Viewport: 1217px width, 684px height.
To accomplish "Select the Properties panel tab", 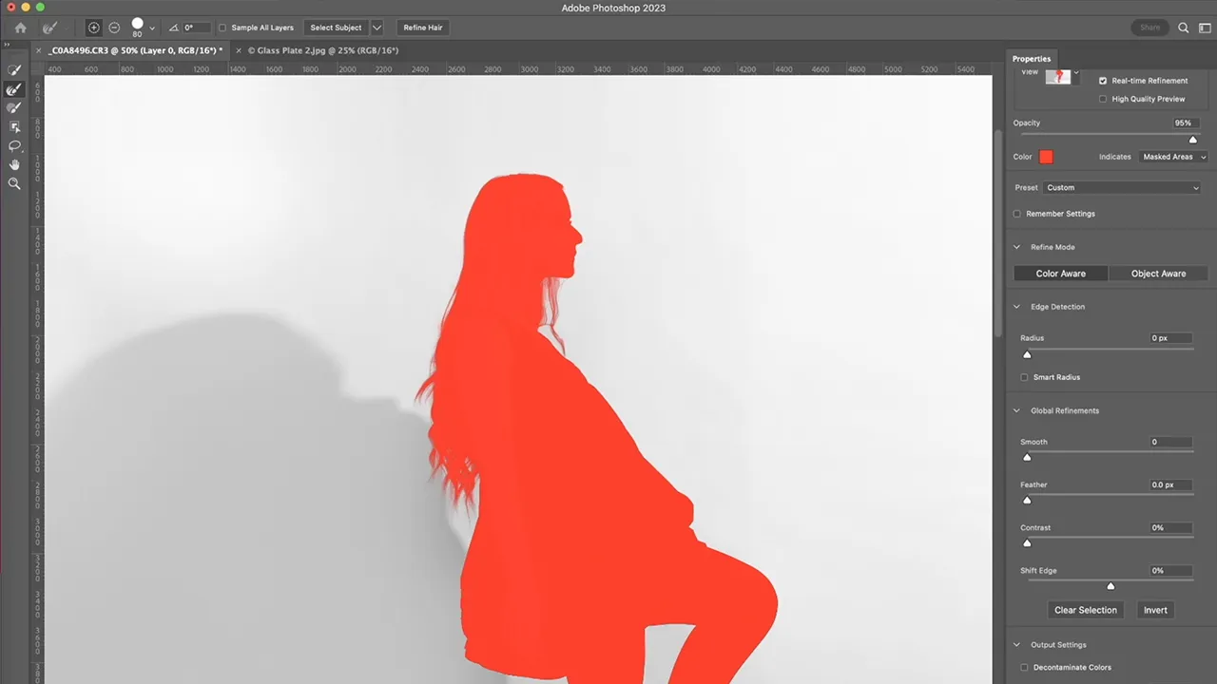I will (1032, 59).
